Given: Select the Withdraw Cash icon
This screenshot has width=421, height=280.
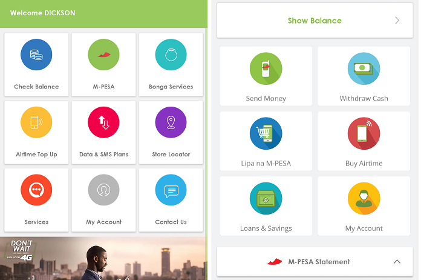Looking at the screenshot, I should tap(364, 68).
